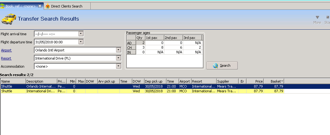Click the AD row header
The width and height of the screenshot is (330, 135).
(131, 43)
